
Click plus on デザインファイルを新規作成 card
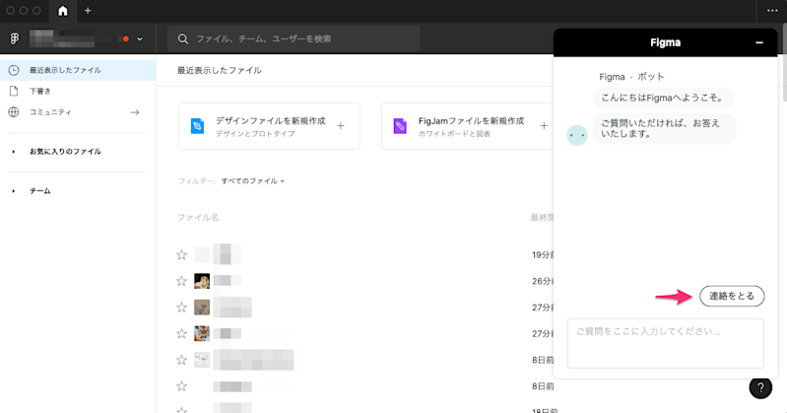coord(340,126)
